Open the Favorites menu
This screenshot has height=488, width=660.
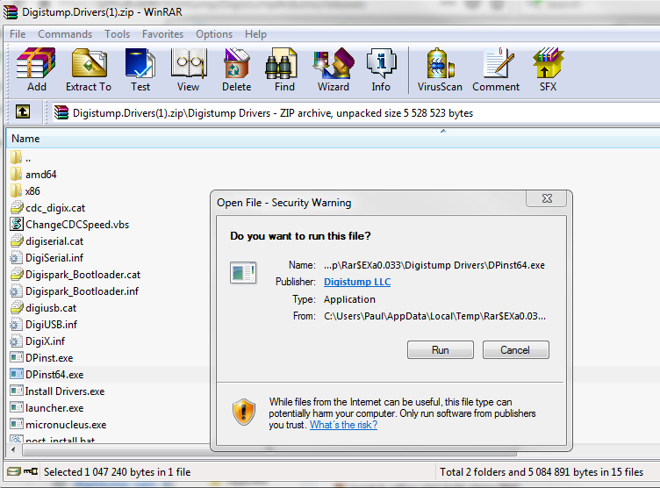[162, 34]
